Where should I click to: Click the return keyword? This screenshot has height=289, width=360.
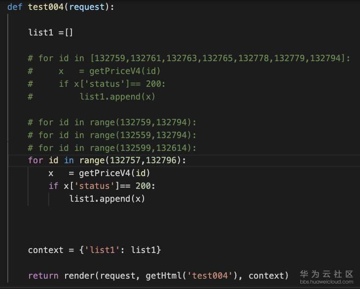pos(43,276)
